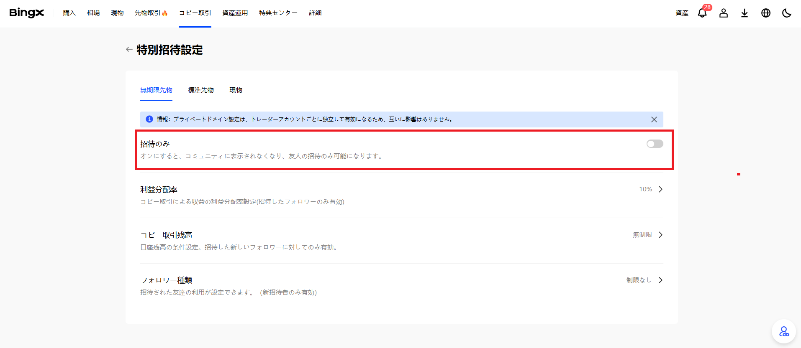The width and height of the screenshot is (801, 348).
Task: Select the 現物 tab in settings
Action: (x=236, y=90)
